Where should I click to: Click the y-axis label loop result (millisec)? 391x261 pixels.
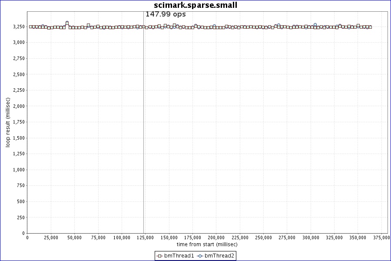8,122
